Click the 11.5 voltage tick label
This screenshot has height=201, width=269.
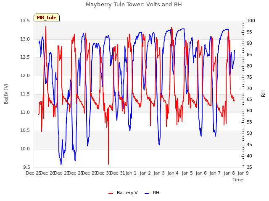click(25, 94)
